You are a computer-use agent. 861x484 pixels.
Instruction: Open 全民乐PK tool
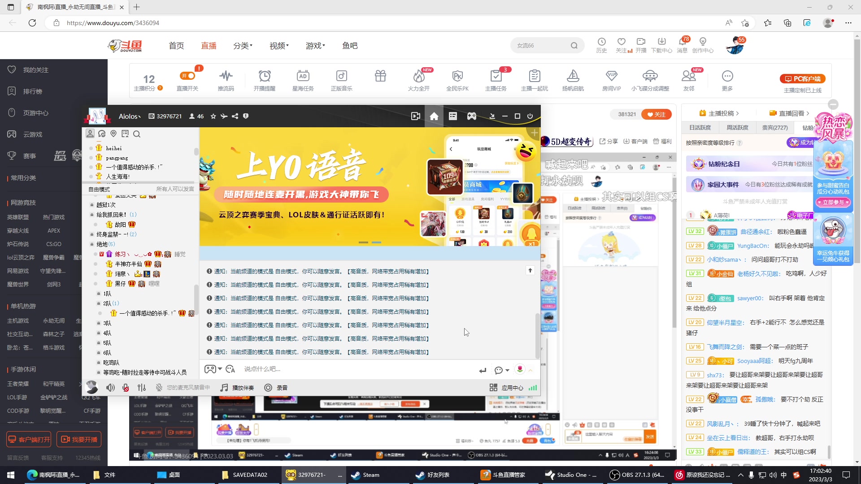click(x=457, y=81)
